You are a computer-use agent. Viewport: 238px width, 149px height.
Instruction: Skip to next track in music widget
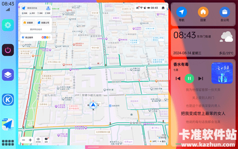pyautogui.click(x=201, y=78)
